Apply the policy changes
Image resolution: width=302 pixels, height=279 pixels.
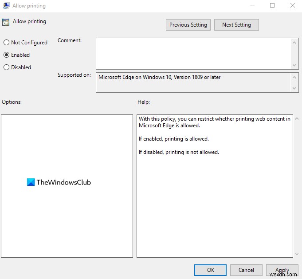click(282, 270)
